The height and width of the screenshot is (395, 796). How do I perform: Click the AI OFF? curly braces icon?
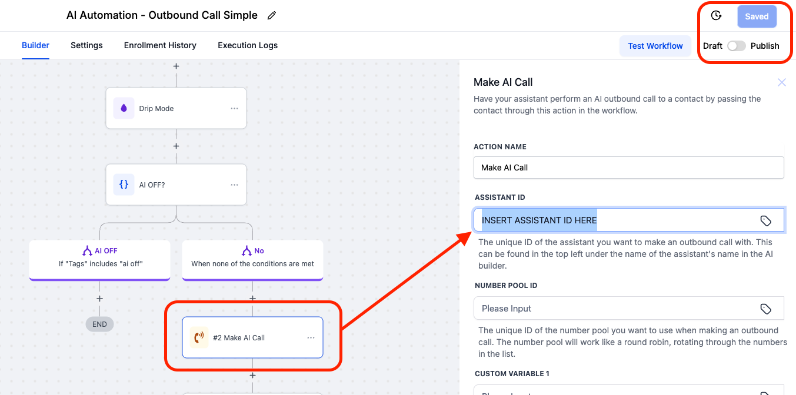[124, 185]
